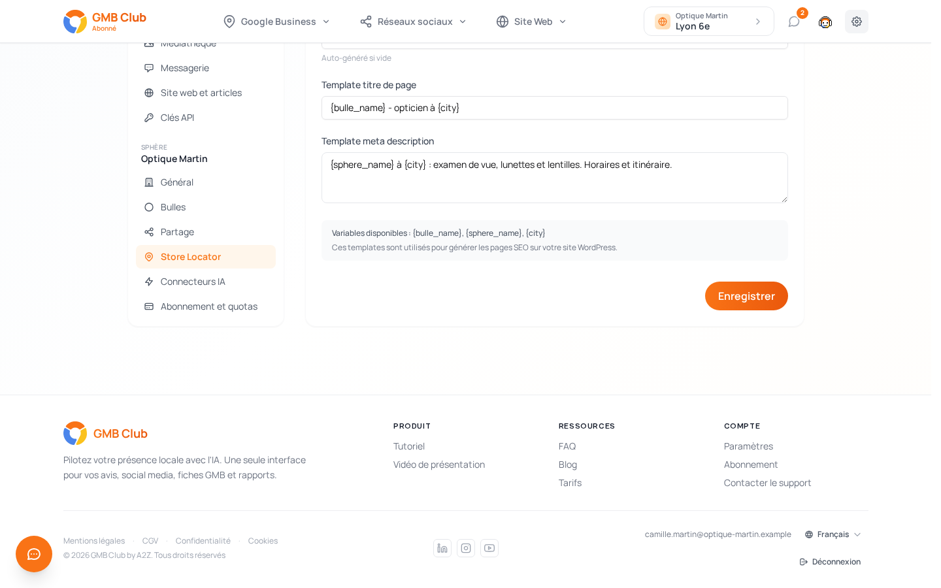The width and height of the screenshot is (941, 588).
Task: Open the Blog footer link
Action: (x=568, y=465)
